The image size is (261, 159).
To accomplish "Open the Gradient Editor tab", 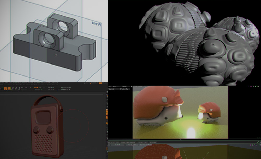I will [143, 142].
